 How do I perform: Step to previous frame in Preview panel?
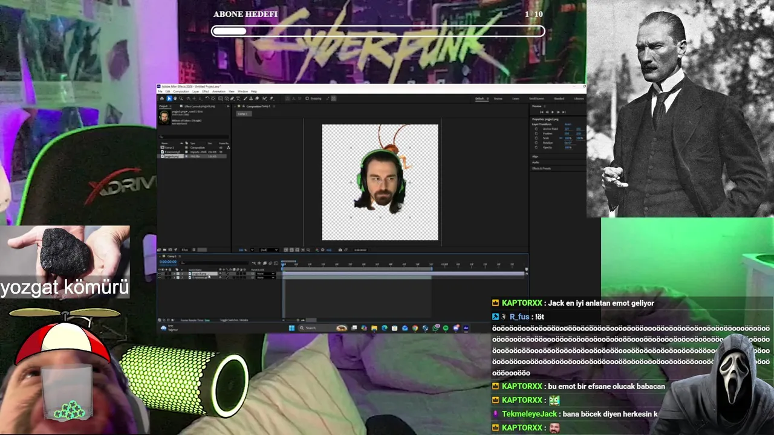click(547, 112)
